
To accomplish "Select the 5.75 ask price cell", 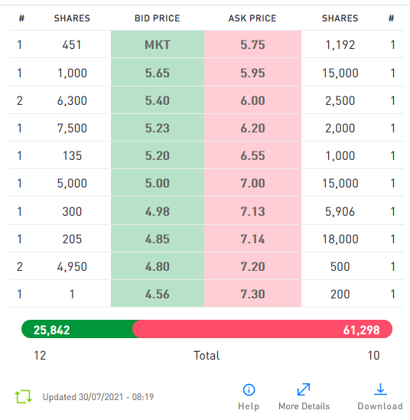I will click(252, 44).
